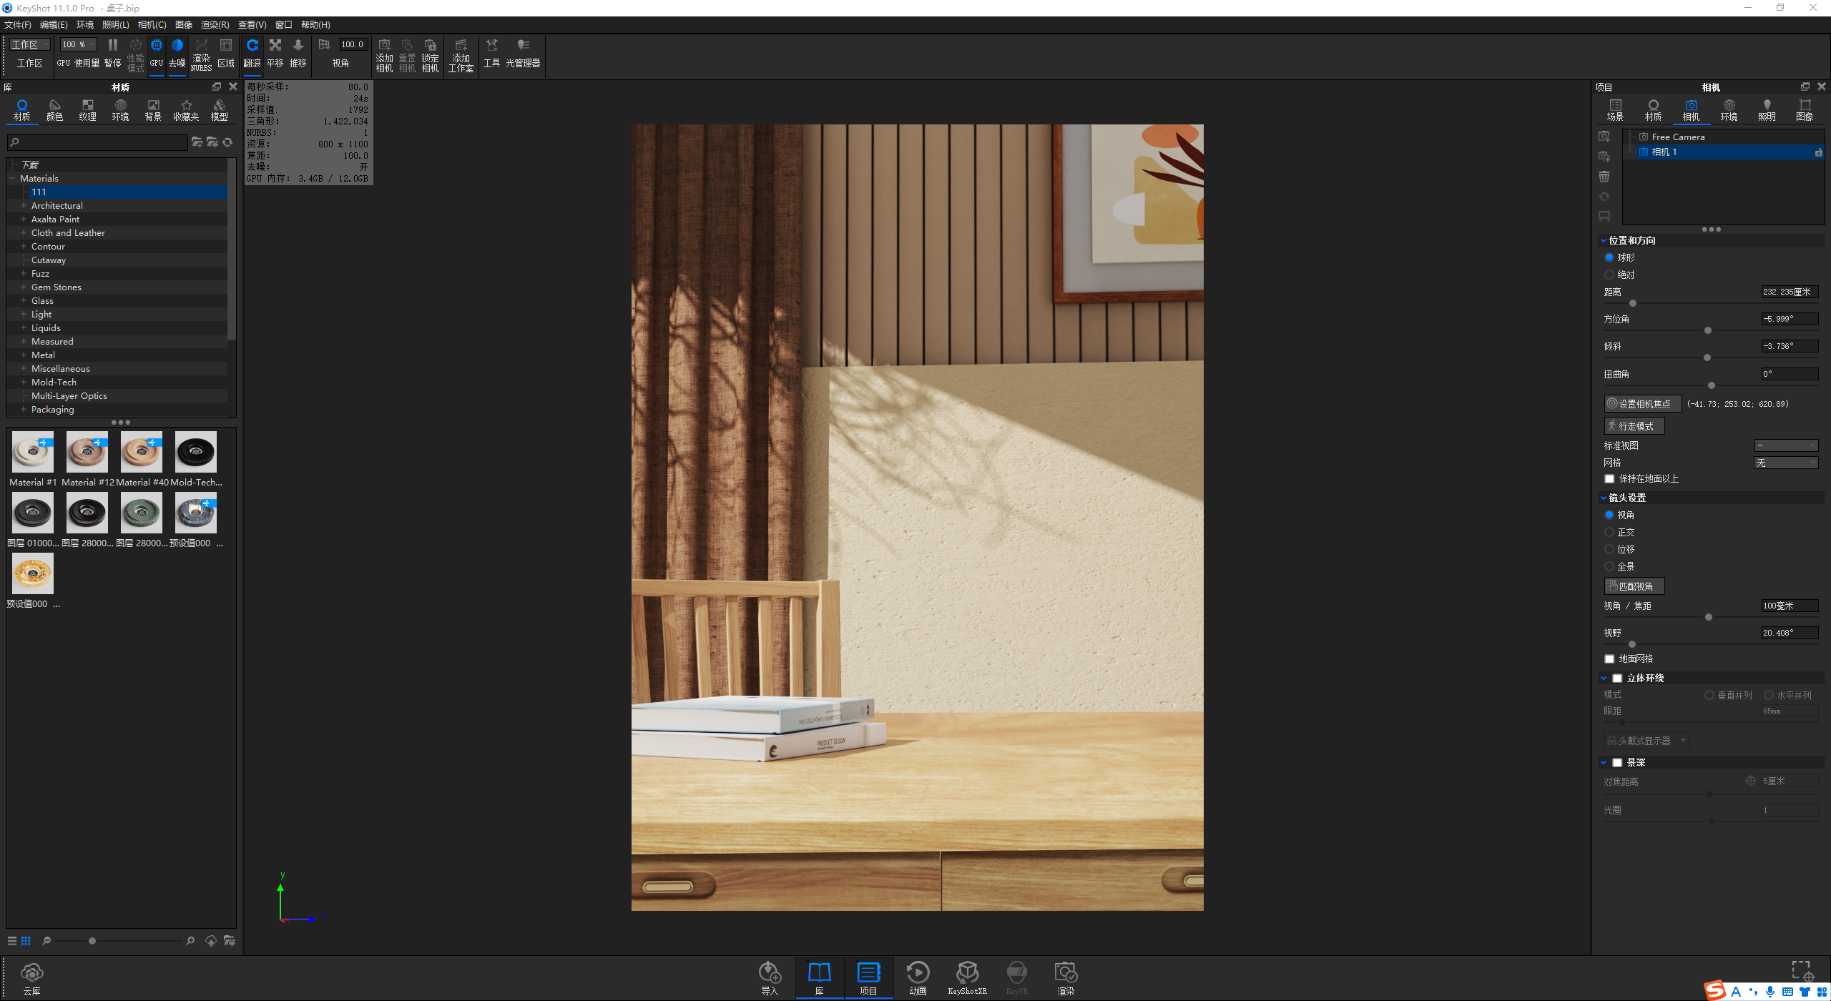Select the Panorama (全景) lens option
This screenshot has height=1001, width=1831.
1609,566
